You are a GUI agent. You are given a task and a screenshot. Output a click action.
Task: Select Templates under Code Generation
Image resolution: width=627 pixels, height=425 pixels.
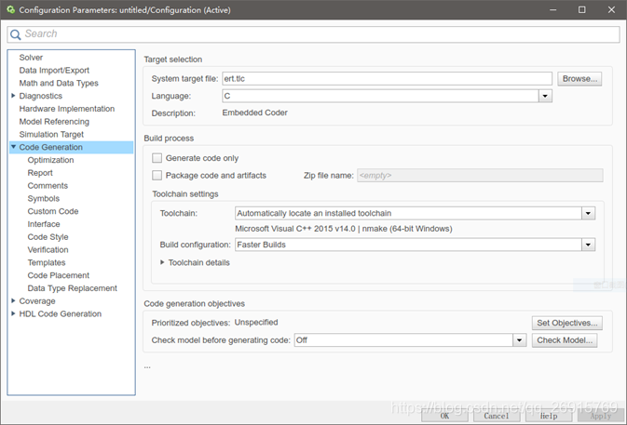[x=47, y=262]
